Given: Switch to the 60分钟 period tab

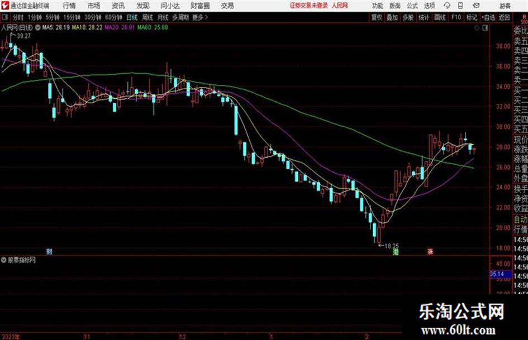Looking at the screenshot, I should pyautogui.click(x=113, y=17).
